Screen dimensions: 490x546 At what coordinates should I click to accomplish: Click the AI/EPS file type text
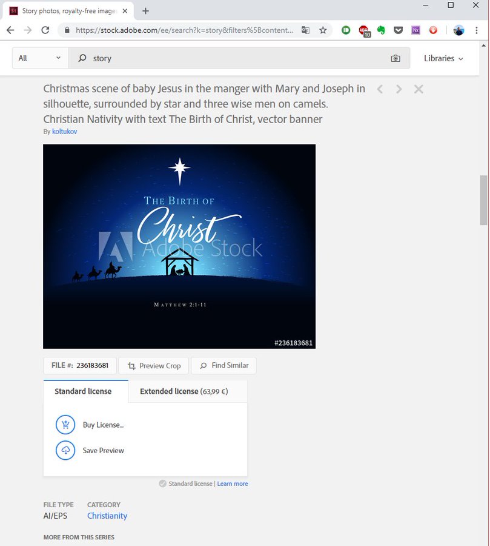click(55, 516)
